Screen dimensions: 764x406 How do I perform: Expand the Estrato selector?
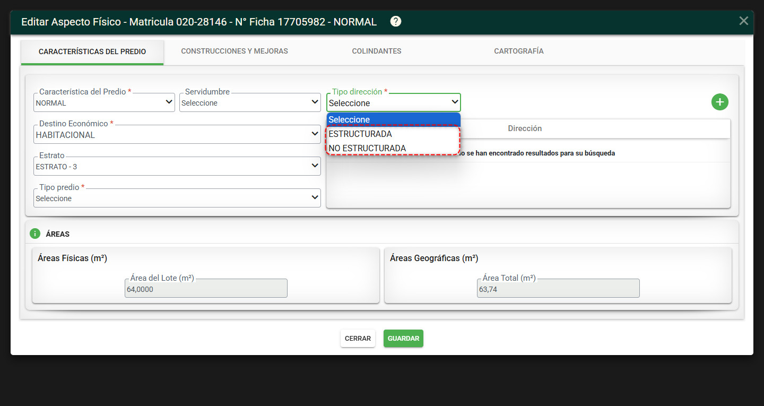(x=177, y=166)
